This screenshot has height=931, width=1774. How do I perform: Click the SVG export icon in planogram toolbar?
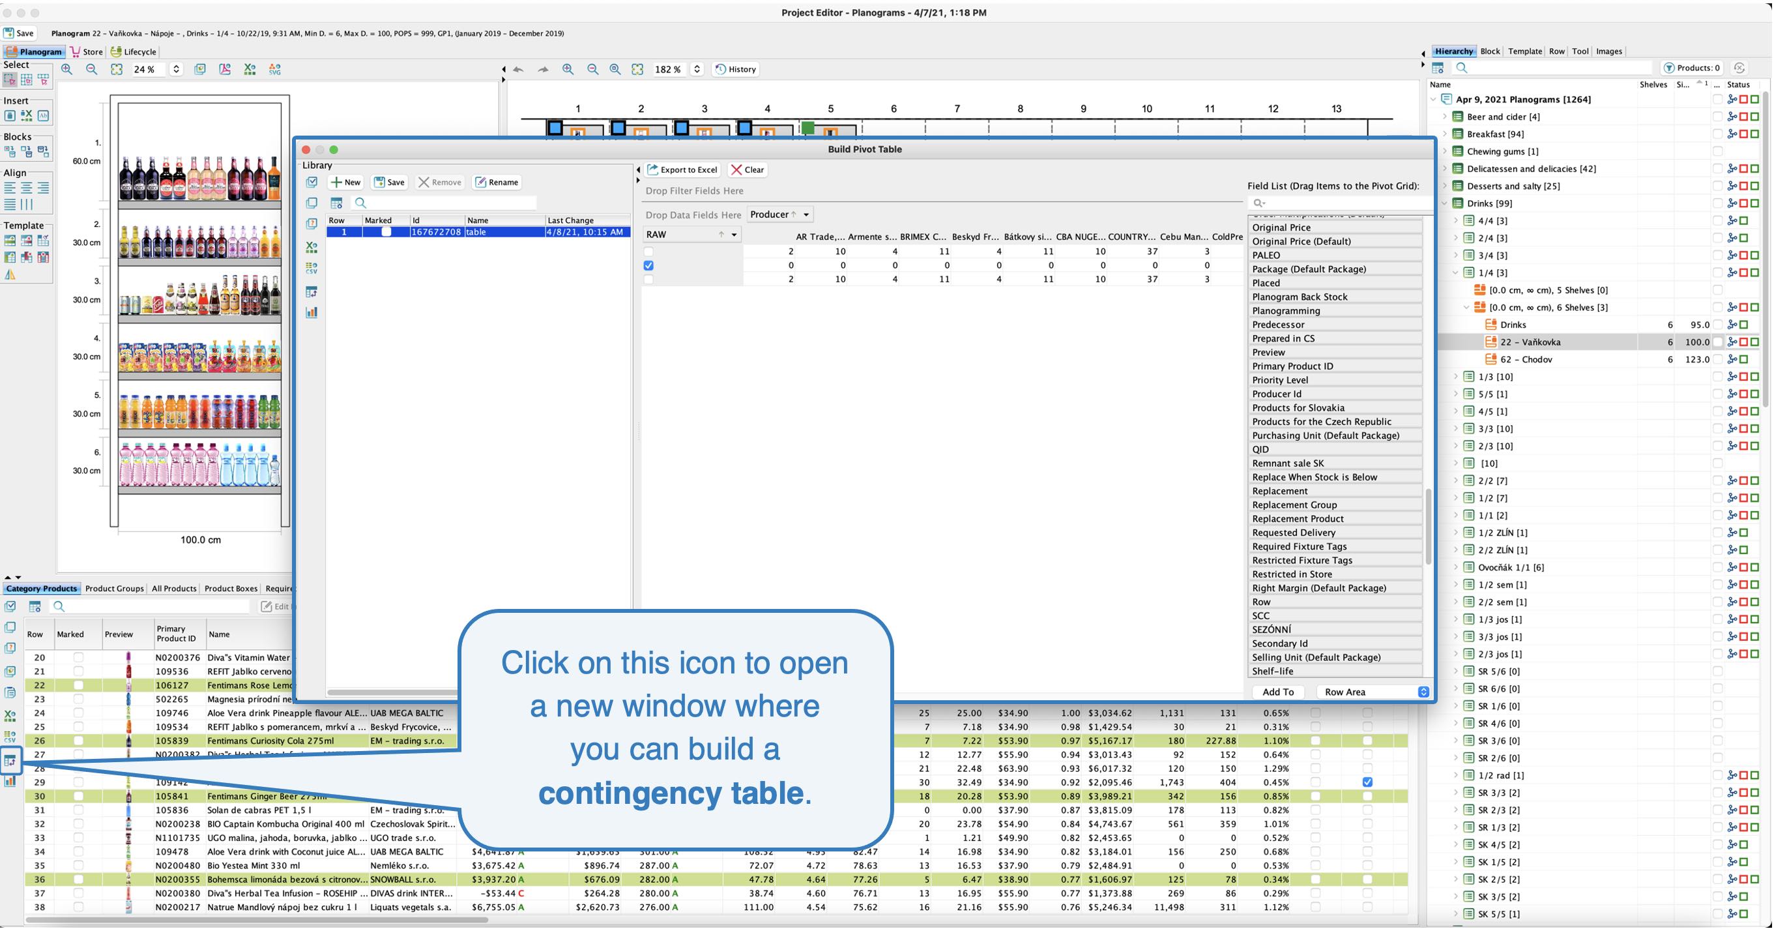[275, 69]
